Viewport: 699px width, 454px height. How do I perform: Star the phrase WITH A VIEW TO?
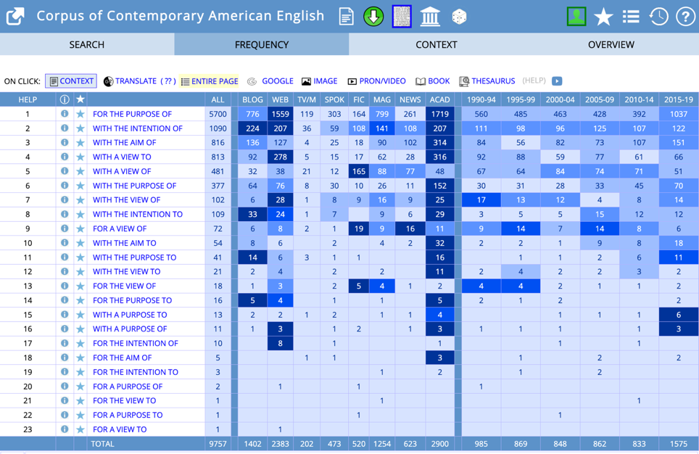80,157
